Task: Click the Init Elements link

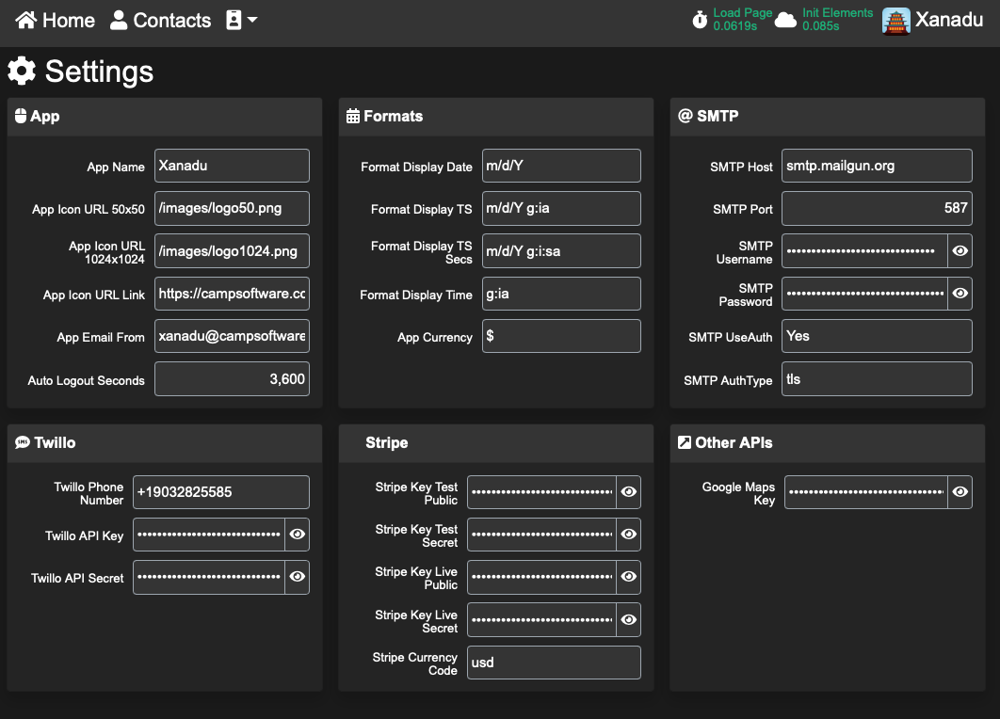Action: [x=837, y=12]
